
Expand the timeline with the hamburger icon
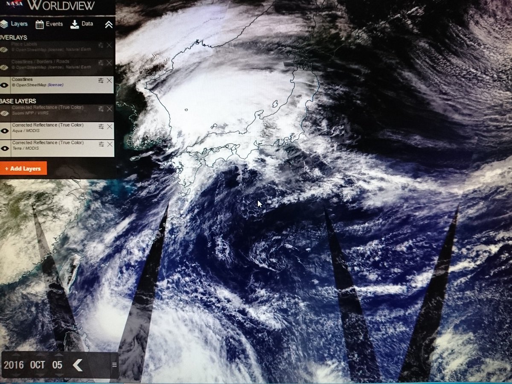coord(114,365)
